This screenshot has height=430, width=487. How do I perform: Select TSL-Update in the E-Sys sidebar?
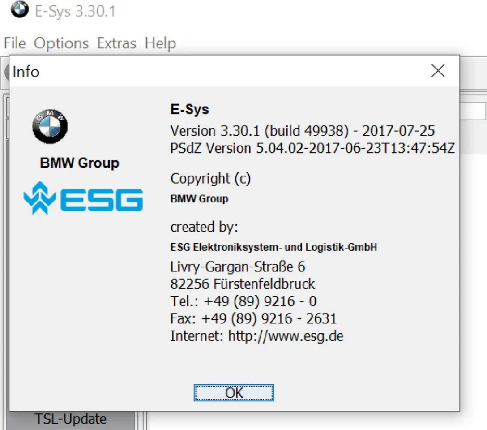click(x=71, y=419)
